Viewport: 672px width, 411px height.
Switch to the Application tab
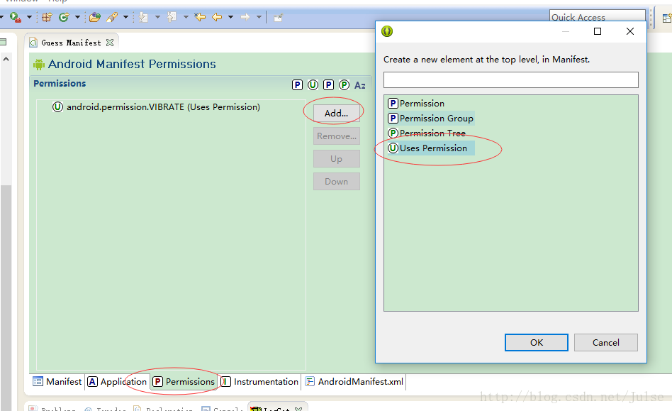(x=118, y=381)
